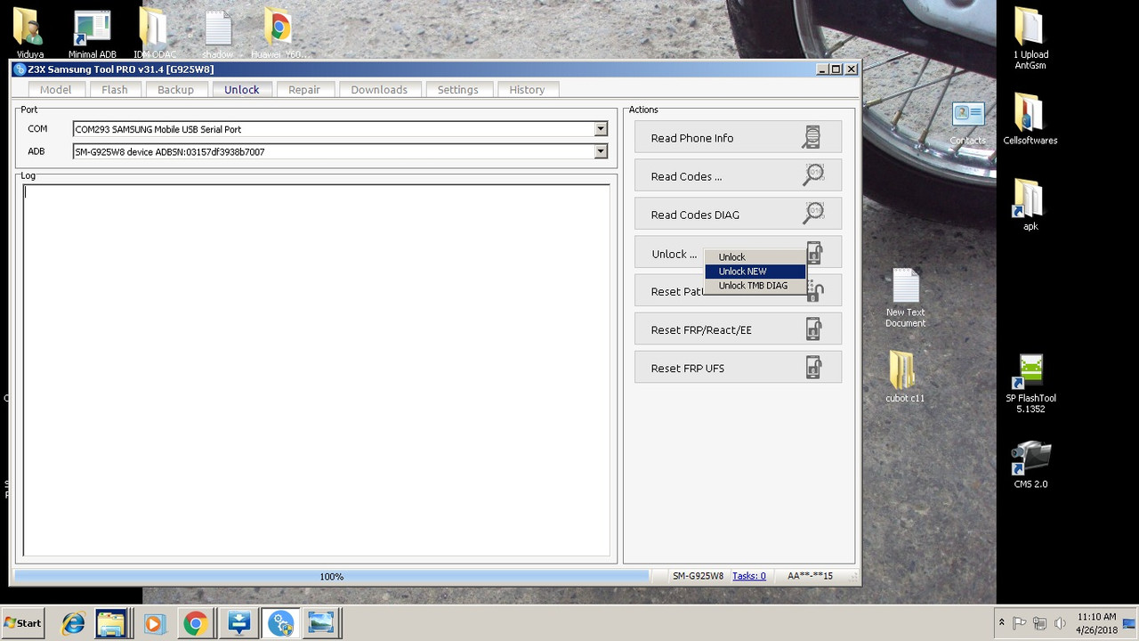Open the Viduya user folder on desktop
The height and width of the screenshot is (641, 1139).
tap(29, 33)
